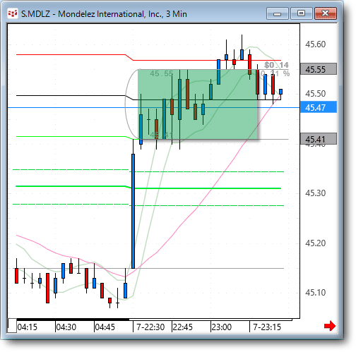Select the last blue candle on the chart
The height and width of the screenshot is (352, 356).
[280, 92]
